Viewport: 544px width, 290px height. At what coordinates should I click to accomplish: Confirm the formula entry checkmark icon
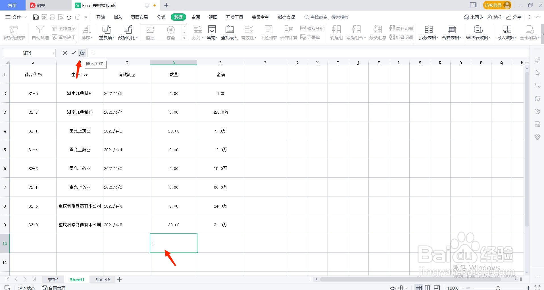point(74,53)
